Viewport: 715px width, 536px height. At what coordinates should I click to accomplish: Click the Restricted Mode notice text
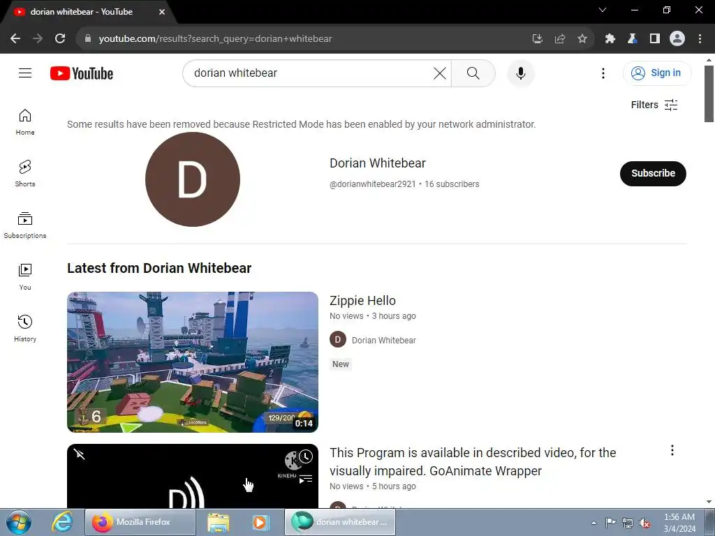pos(302,124)
